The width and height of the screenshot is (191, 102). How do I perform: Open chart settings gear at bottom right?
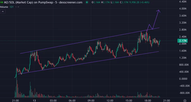(x=185, y=101)
